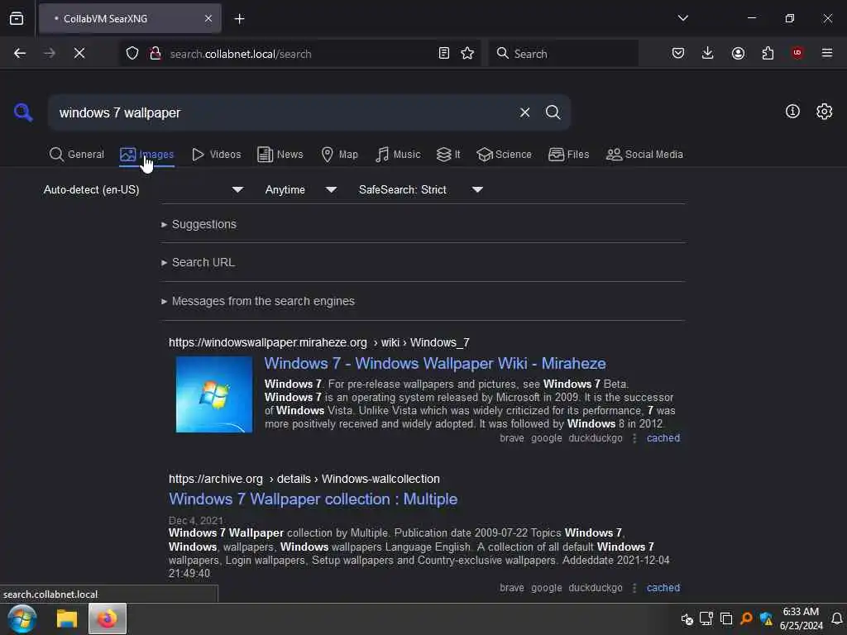Image resolution: width=847 pixels, height=635 pixels.
Task: Open File Explorer from taskbar
Action: tap(67, 618)
